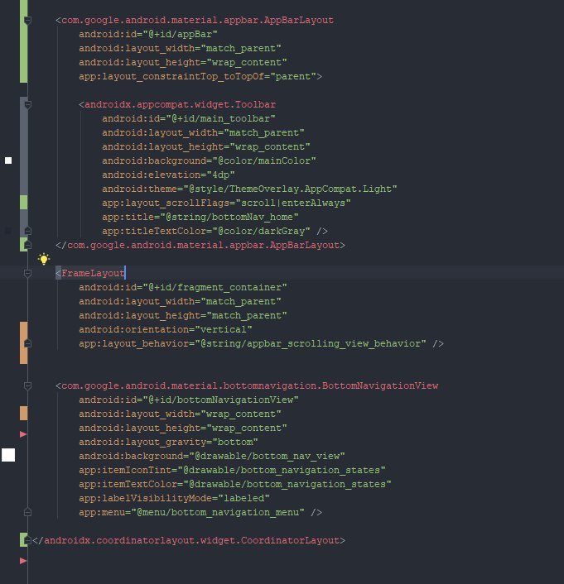This screenshot has height=584, width=564.
Task: Click the closing AppBarLayout tag text
Action: tap(200, 245)
